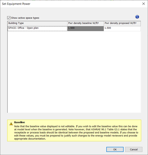Select the Pwr density baseline column header

point(86,23)
